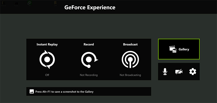The image size is (217, 103).
Task: Open the Instant Replay circular arrows icon
Action: click(47, 59)
